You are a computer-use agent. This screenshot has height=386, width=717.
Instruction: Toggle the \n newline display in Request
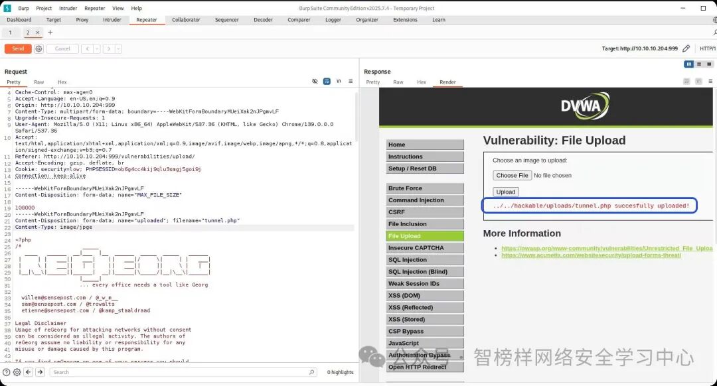339,82
